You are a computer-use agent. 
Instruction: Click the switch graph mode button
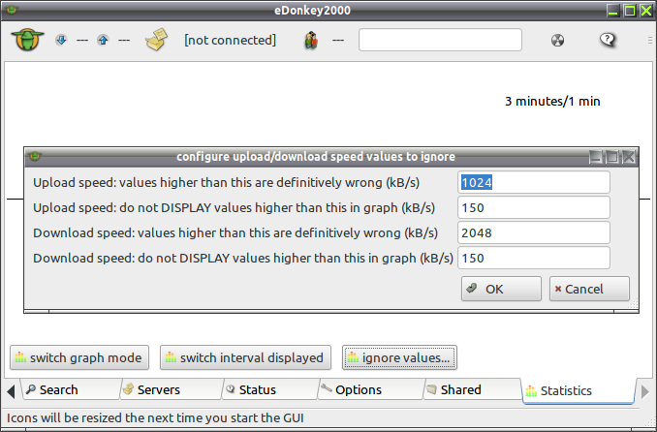click(x=79, y=357)
